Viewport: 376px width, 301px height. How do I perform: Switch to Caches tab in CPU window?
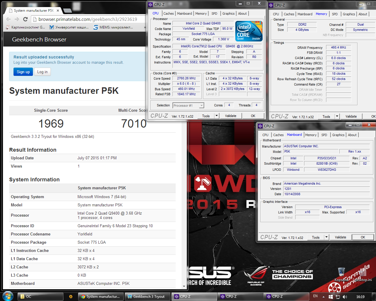(169, 14)
